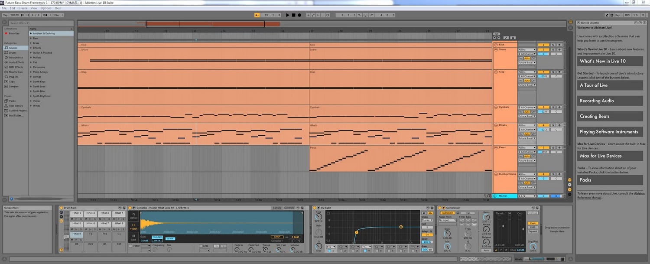Open the Max for Live Devices lesson
The image size is (650, 264).
coord(610,156)
